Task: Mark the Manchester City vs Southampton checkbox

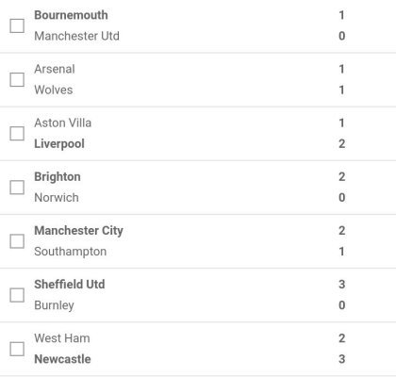Action: (17, 241)
